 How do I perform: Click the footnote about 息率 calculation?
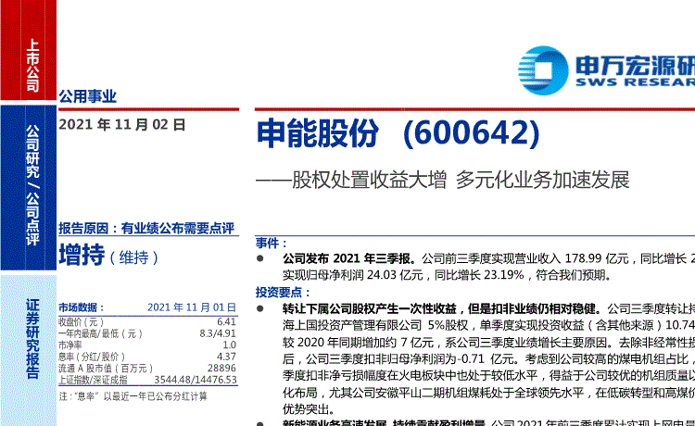[x=133, y=396]
